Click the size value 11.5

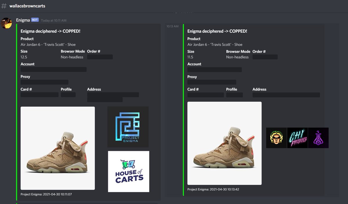(191, 57)
